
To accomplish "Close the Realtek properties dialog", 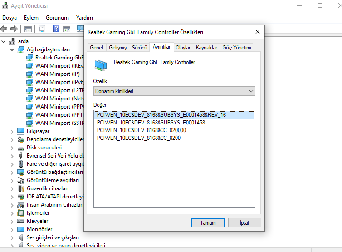I will pos(258,32).
